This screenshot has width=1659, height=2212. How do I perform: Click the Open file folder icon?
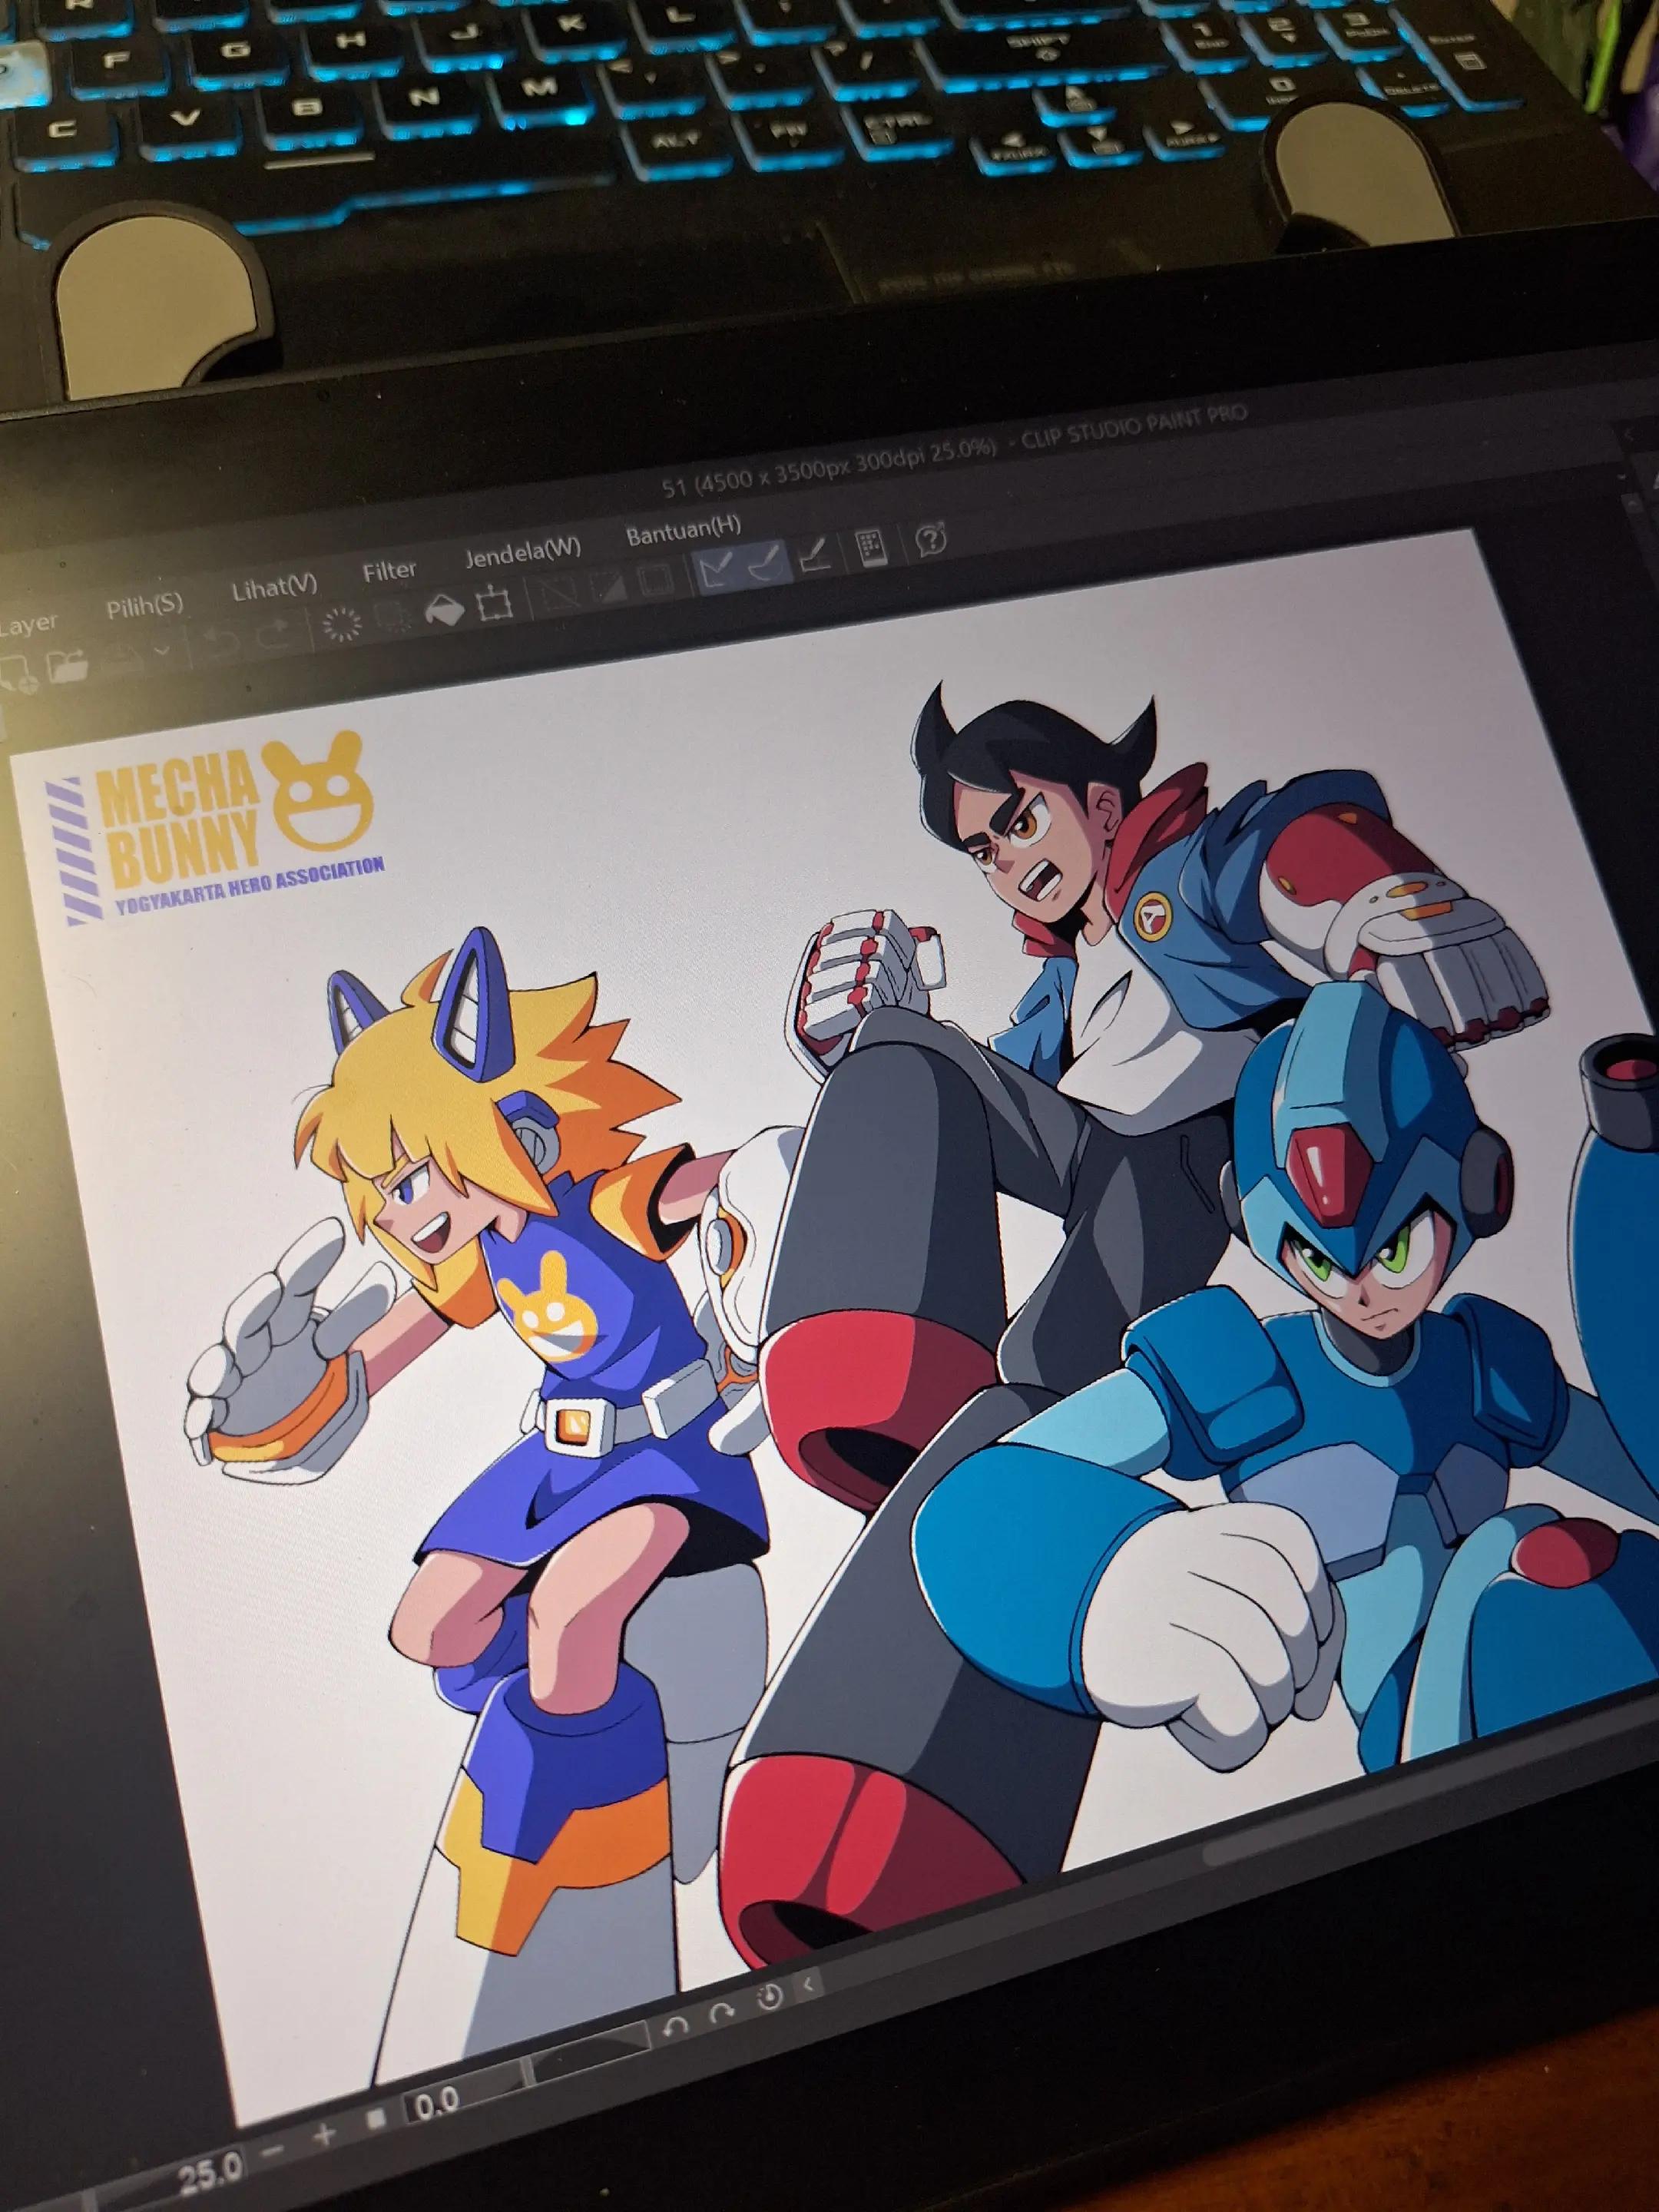tap(67, 665)
